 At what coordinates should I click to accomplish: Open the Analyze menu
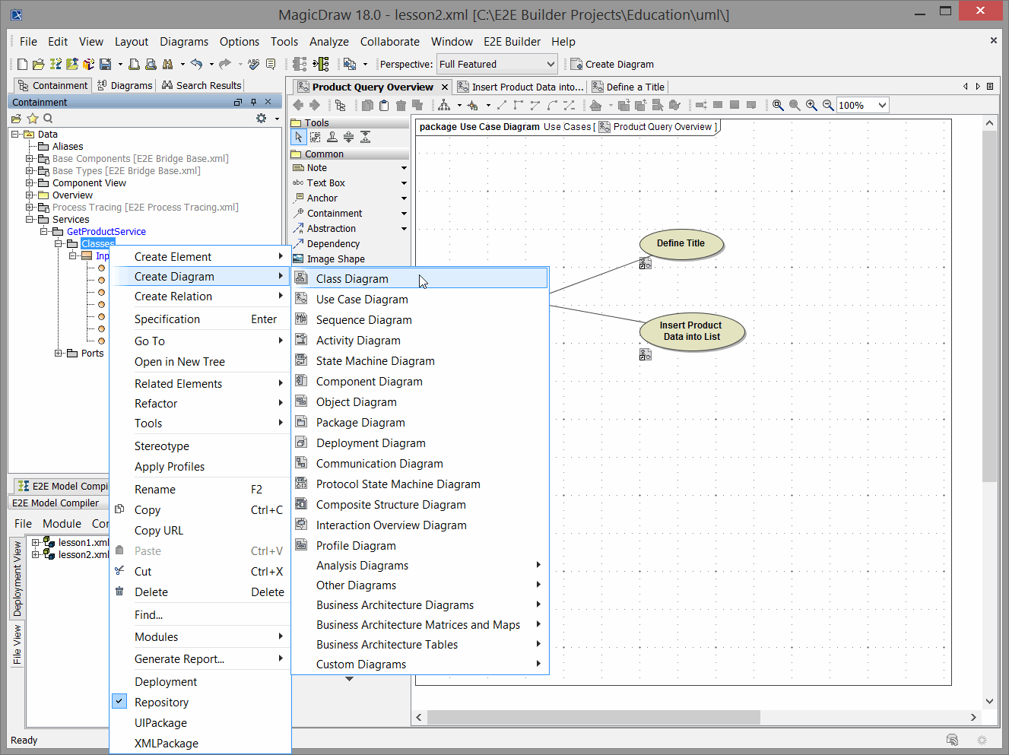328,41
